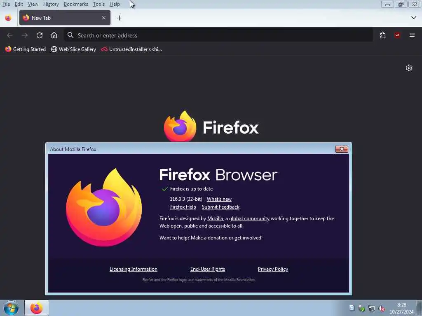Open Firefox Help link

pyautogui.click(x=183, y=207)
